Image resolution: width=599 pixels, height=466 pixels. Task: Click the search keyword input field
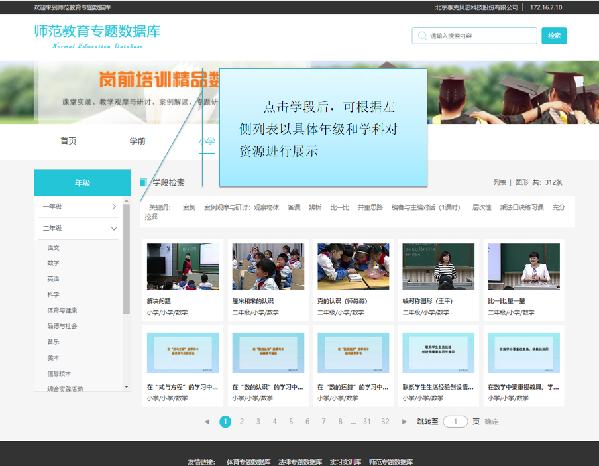480,36
